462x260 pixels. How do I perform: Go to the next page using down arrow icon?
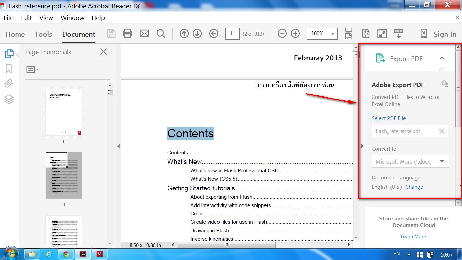click(x=197, y=34)
